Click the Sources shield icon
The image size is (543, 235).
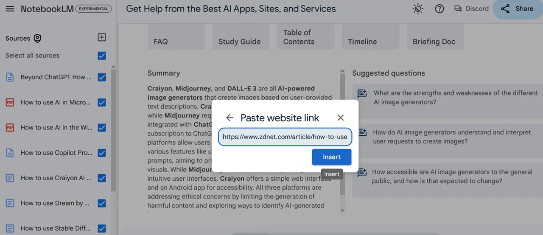38,38
